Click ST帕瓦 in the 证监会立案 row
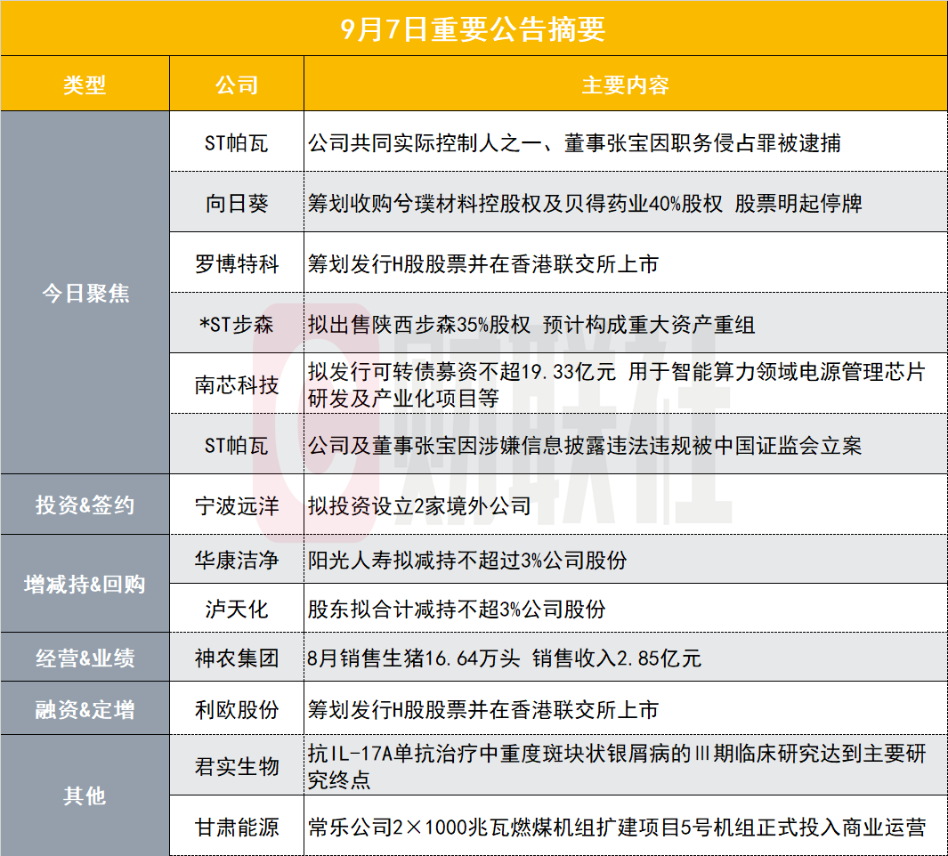948x856 pixels. coord(237,446)
